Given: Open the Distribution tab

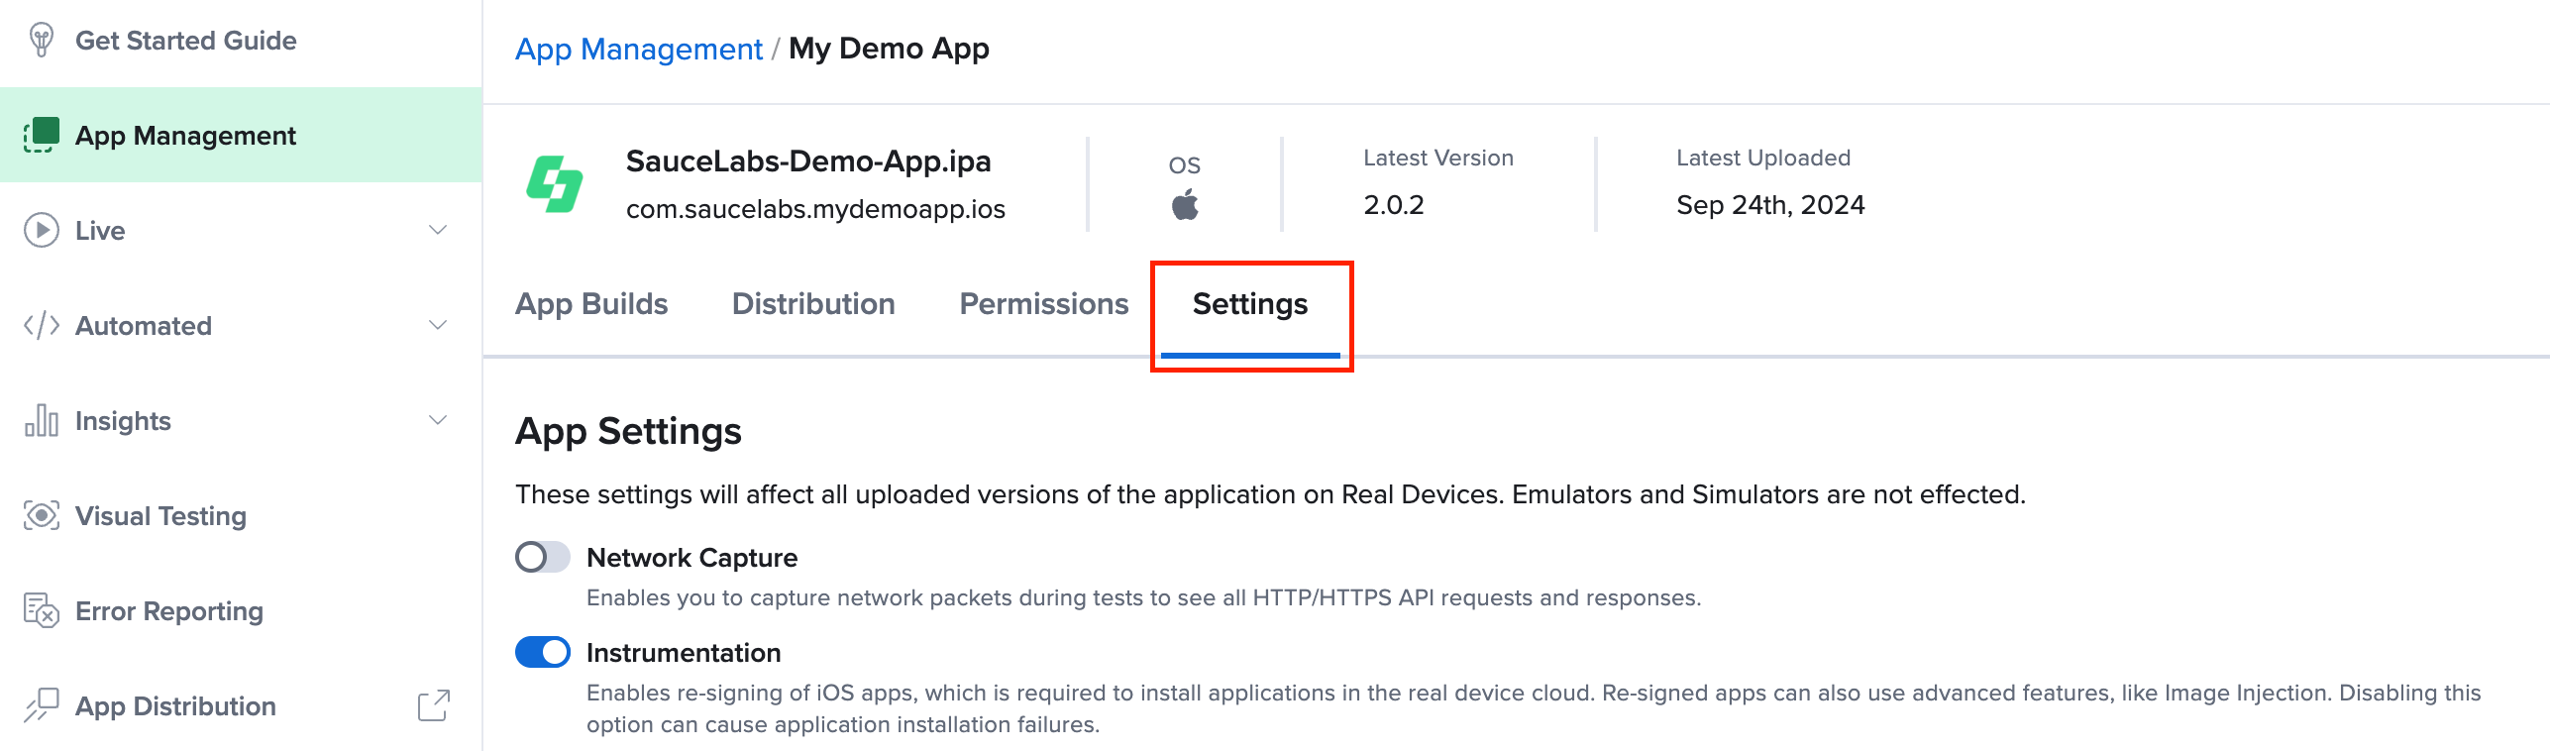Looking at the screenshot, I should tap(813, 304).
